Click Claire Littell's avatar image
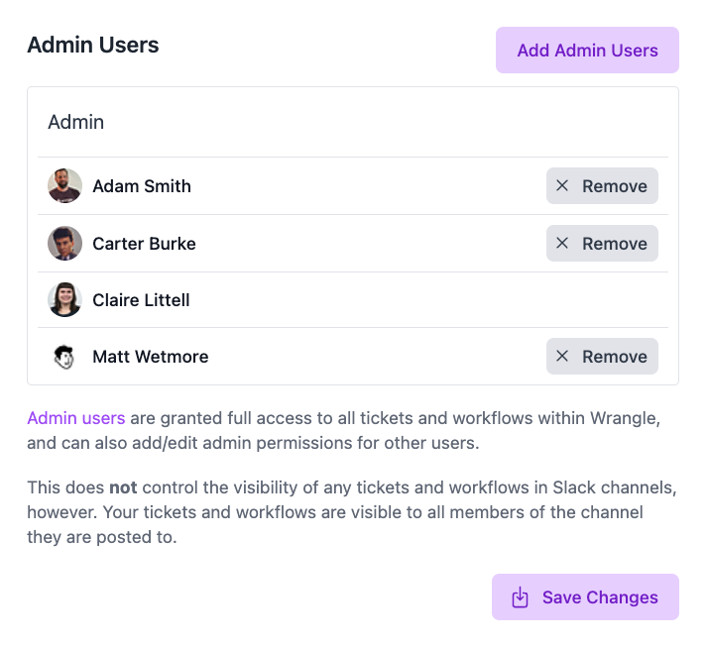The image size is (708, 648). pos(64,300)
